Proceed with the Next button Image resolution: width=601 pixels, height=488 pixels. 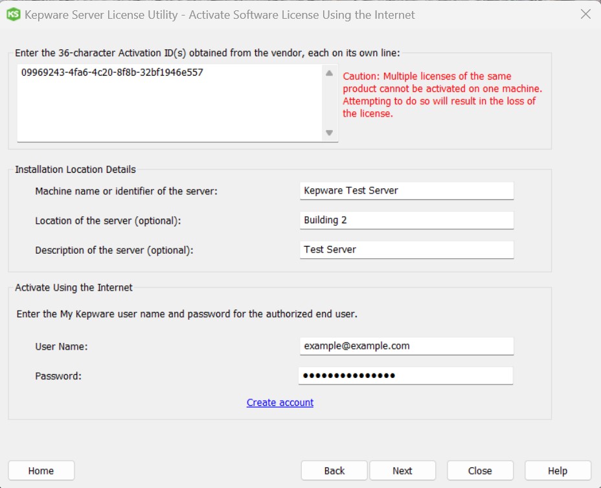click(x=402, y=471)
